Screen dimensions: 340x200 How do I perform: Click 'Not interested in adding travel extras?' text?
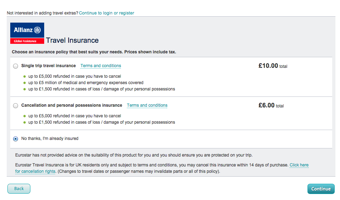point(42,13)
